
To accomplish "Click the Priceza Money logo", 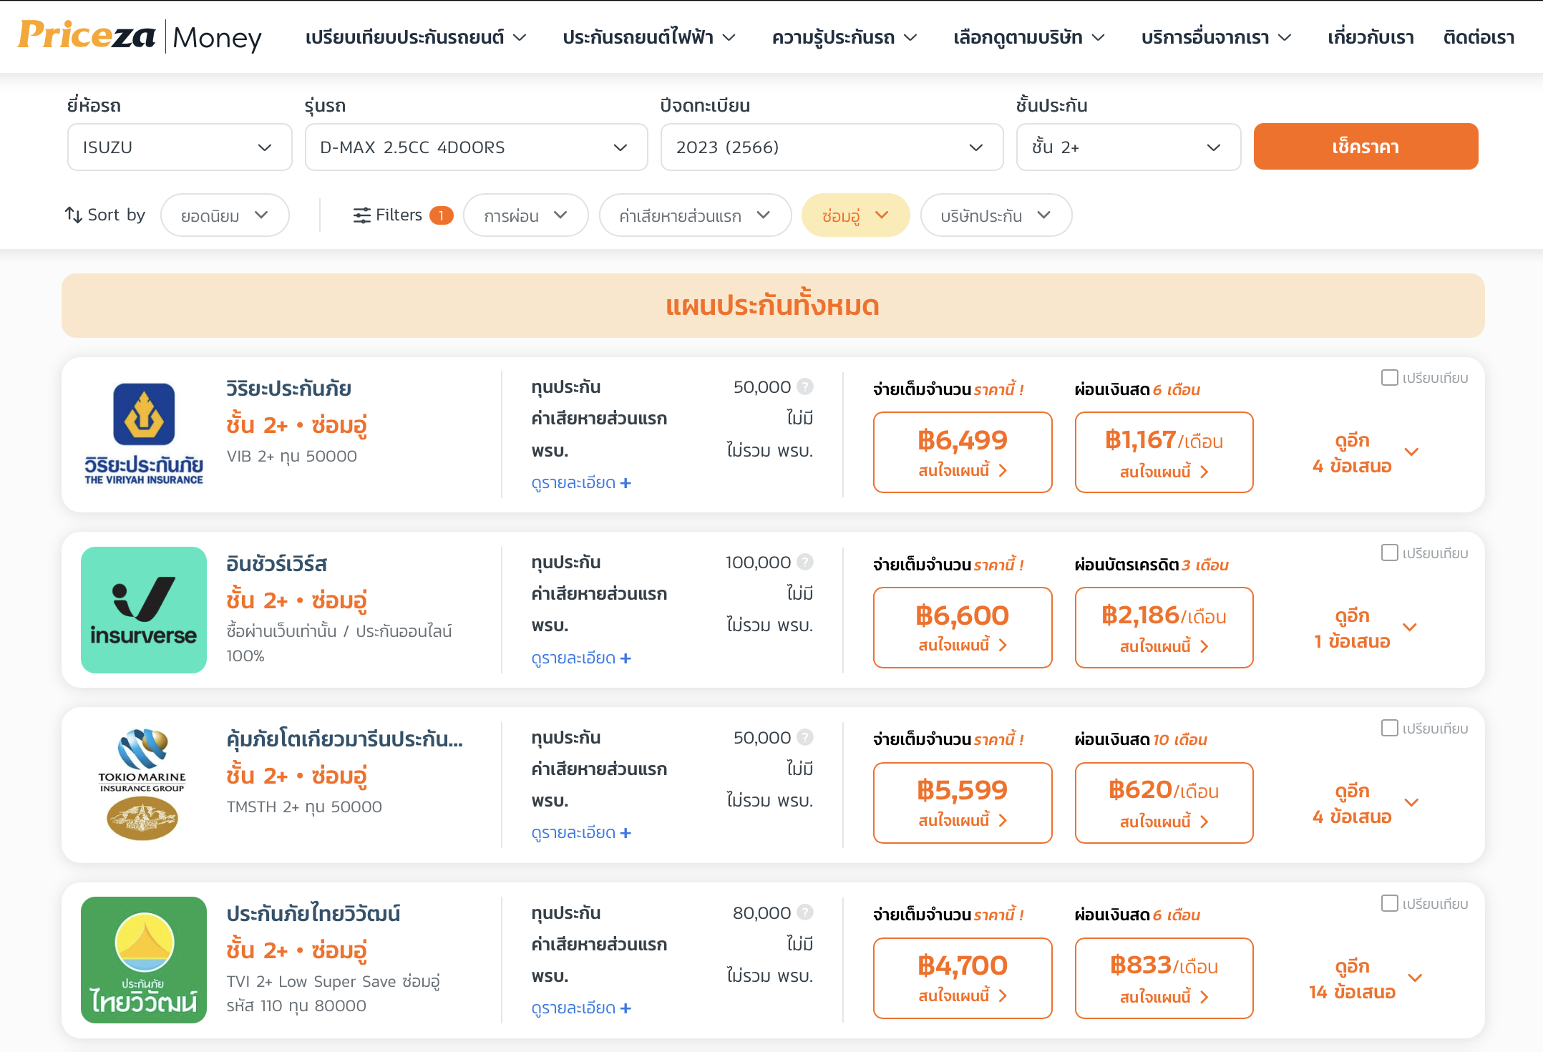I will coord(140,36).
